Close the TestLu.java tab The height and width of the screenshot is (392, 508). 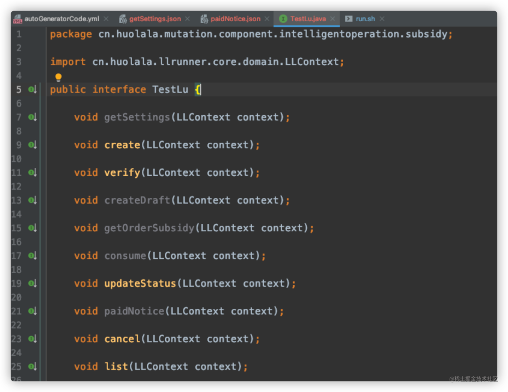tap(333, 19)
